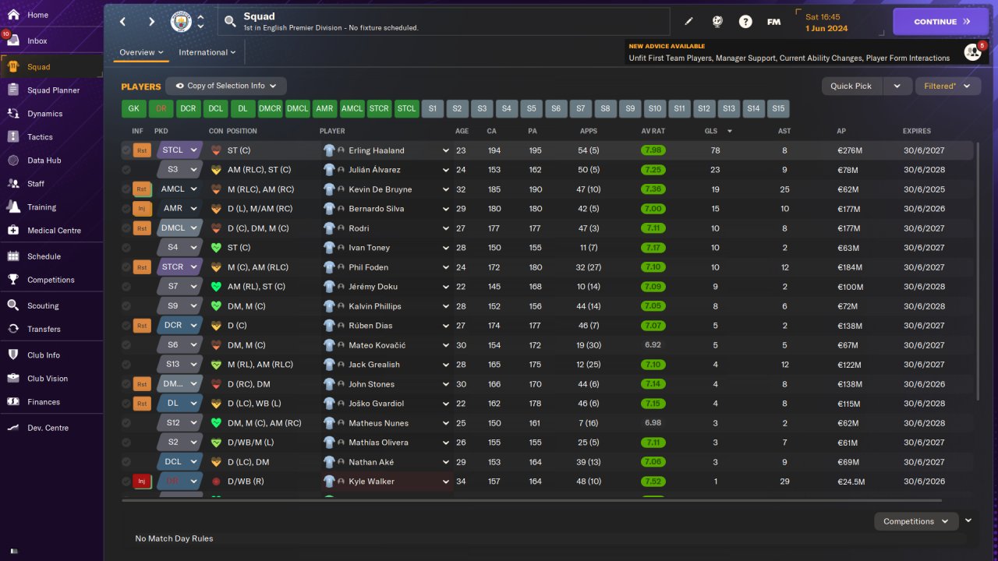This screenshot has width=998, height=561.
Task: Toggle the selection circle for Rodri
Action: (x=126, y=228)
